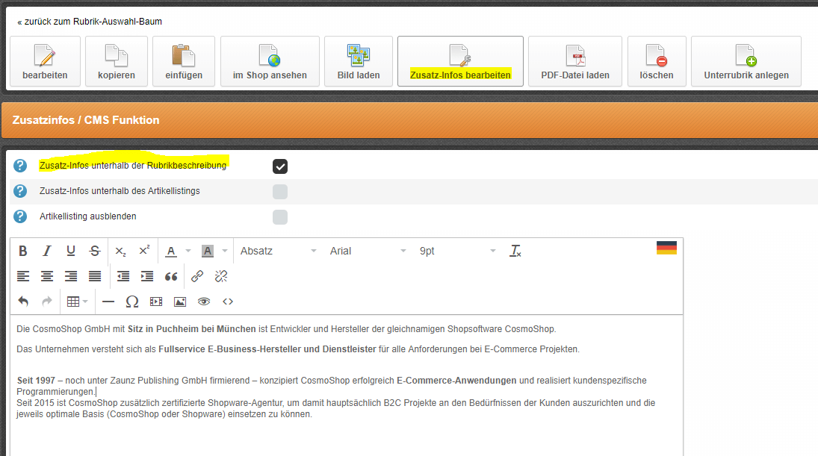Open the Absatz format dropdown
The height and width of the screenshot is (456, 818).
point(278,252)
